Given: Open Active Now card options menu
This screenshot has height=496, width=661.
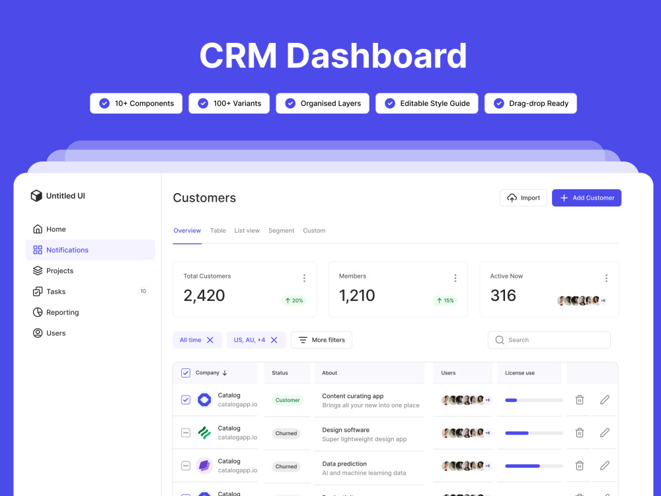Looking at the screenshot, I should (x=606, y=278).
